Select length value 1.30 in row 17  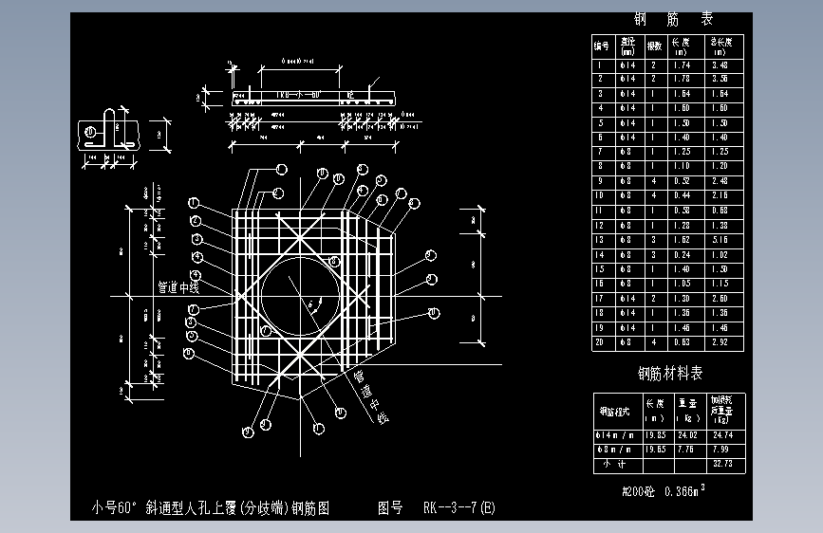[x=682, y=299]
